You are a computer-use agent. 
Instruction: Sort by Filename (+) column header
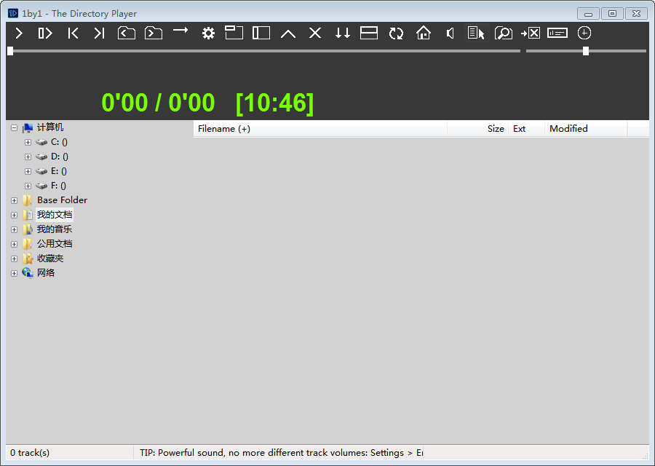(320, 129)
